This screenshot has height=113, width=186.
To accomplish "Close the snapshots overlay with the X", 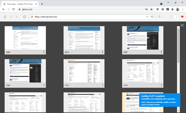I will (x=182, y=25).
